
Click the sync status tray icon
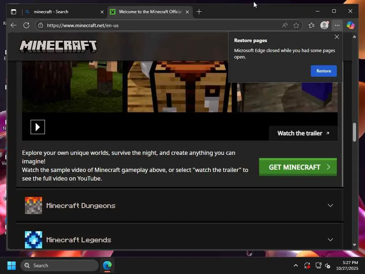click(307, 265)
